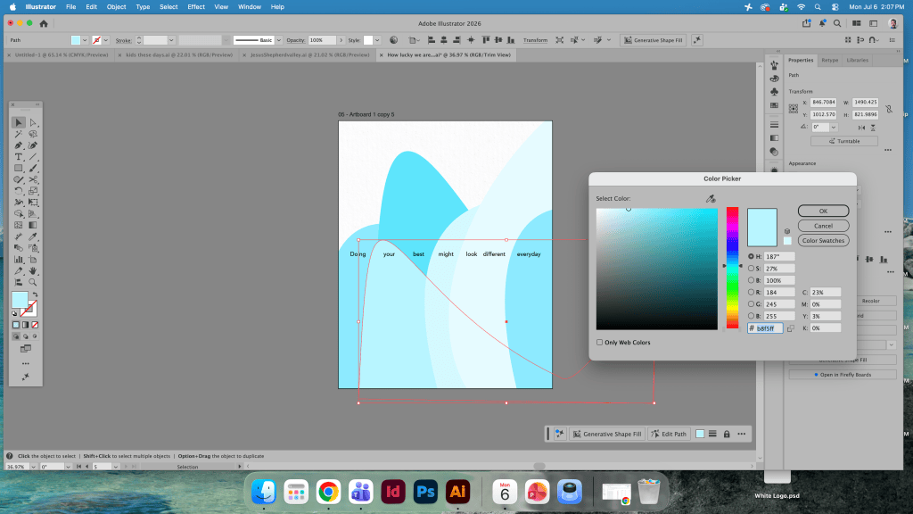Click the eyedropper icon in Color Picker

pyautogui.click(x=711, y=199)
